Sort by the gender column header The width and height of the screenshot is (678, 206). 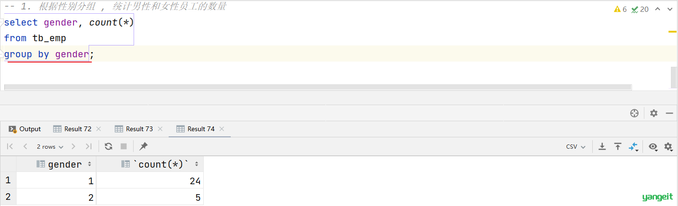click(64, 164)
